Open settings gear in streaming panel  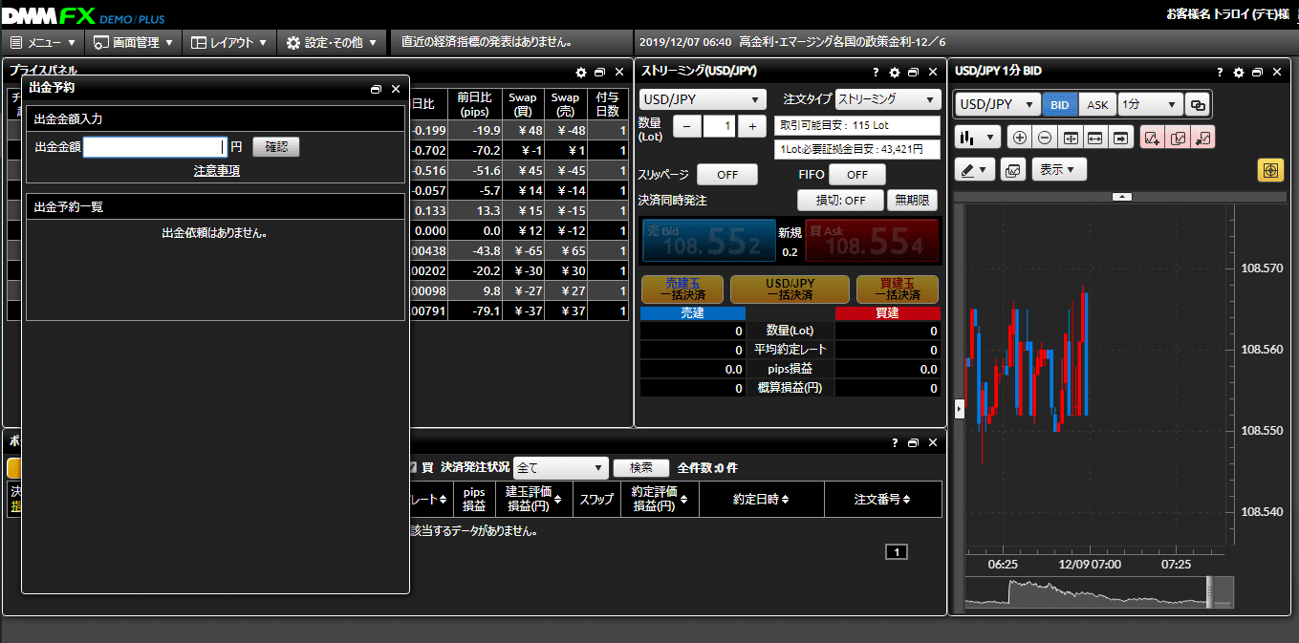pyautogui.click(x=895, y=73)
